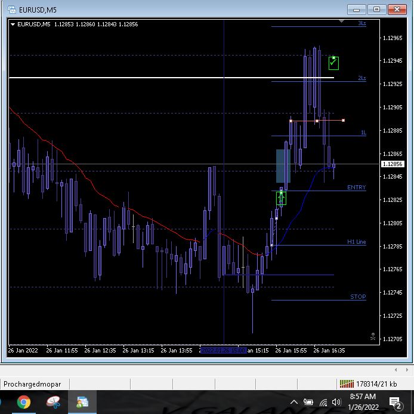Select the teal shaded rectangle on chart
The height and width of the screenshot is (414, 414).
(283, 166)
